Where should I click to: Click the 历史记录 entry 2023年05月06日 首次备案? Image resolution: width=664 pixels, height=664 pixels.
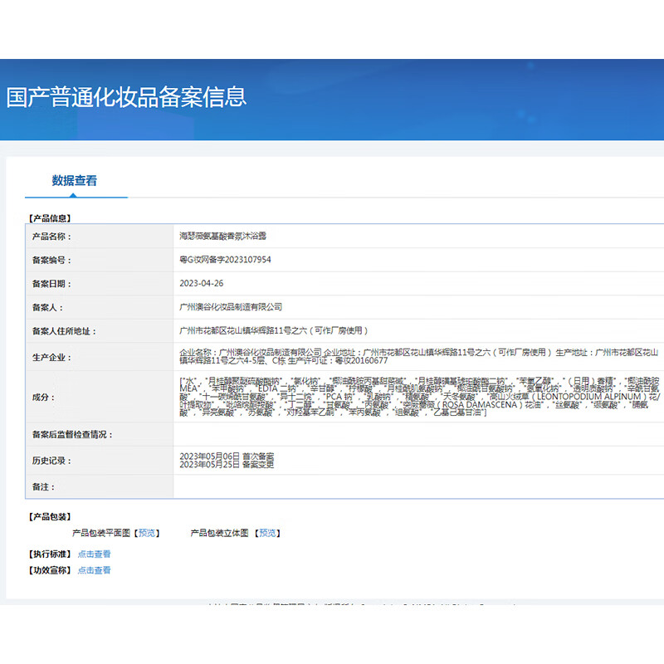(x=228, y=454)
